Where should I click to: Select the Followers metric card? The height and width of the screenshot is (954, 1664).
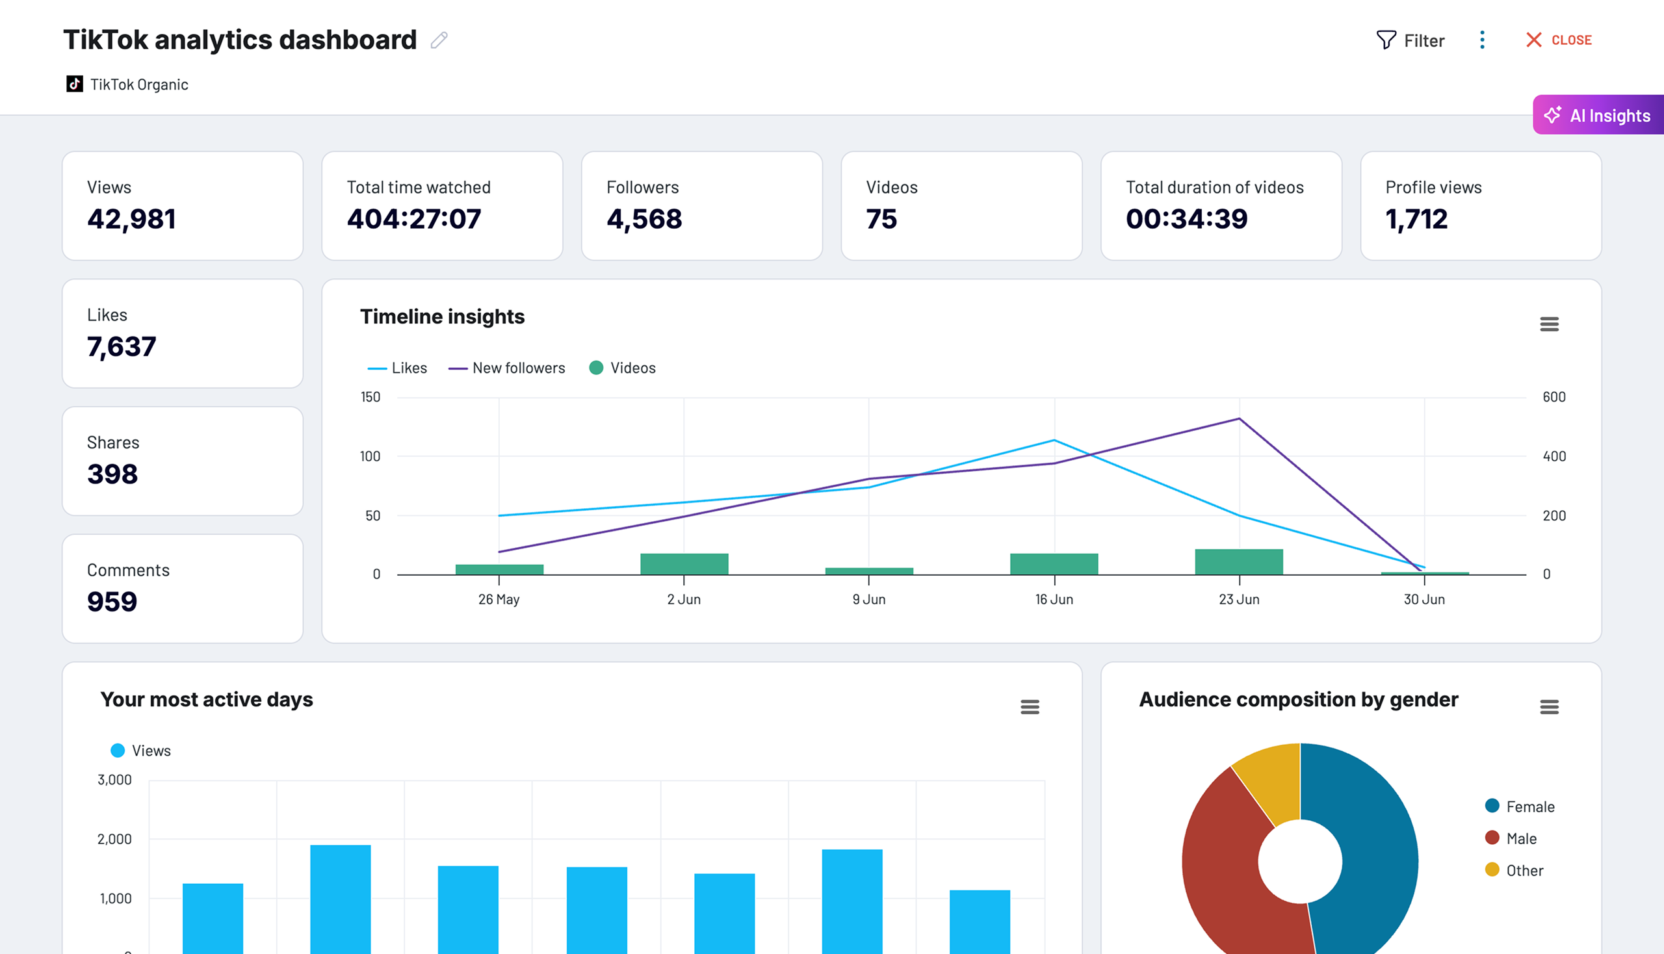click(701, 205)
